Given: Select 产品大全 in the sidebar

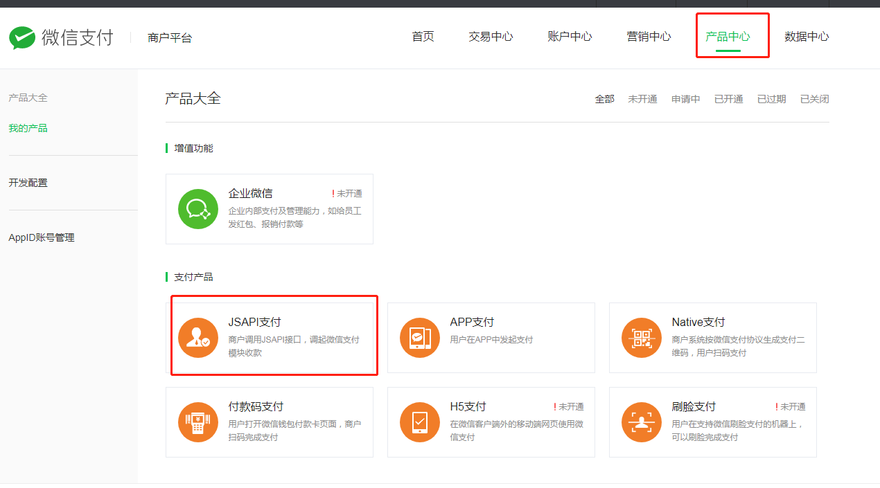Looking at the screenshot, I should [28, 98].
